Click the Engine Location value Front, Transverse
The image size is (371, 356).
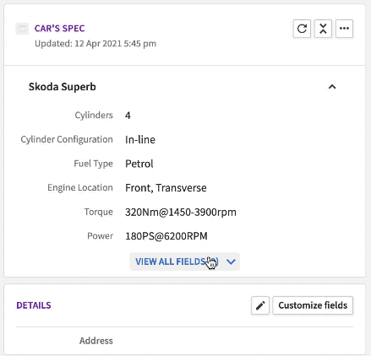[x=166, y=188]
